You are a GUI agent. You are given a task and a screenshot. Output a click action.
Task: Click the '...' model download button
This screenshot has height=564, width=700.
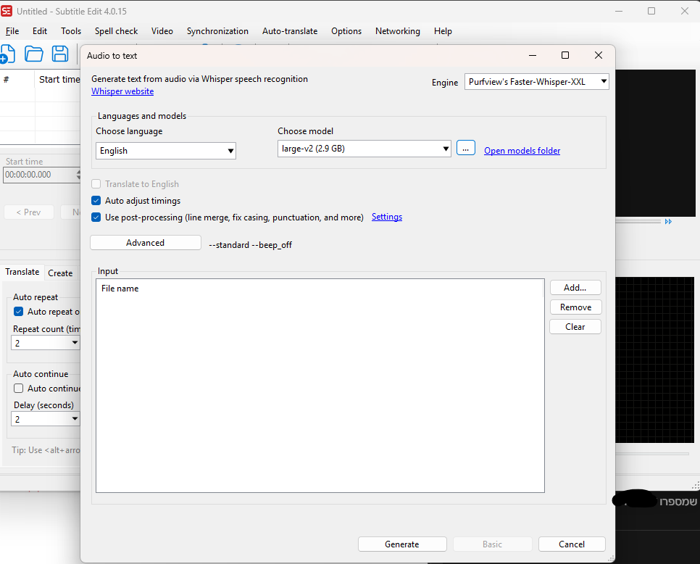465,149
